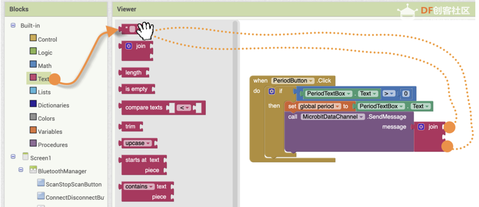The width and height of the screenshot is (479, 207).
Task: Click the orange Variables swatch icon
Action: point(33,130)
